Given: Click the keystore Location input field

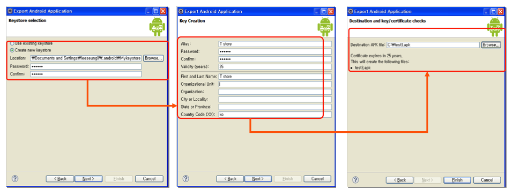Looking at the screenshot, I should [x=86, y=58].
